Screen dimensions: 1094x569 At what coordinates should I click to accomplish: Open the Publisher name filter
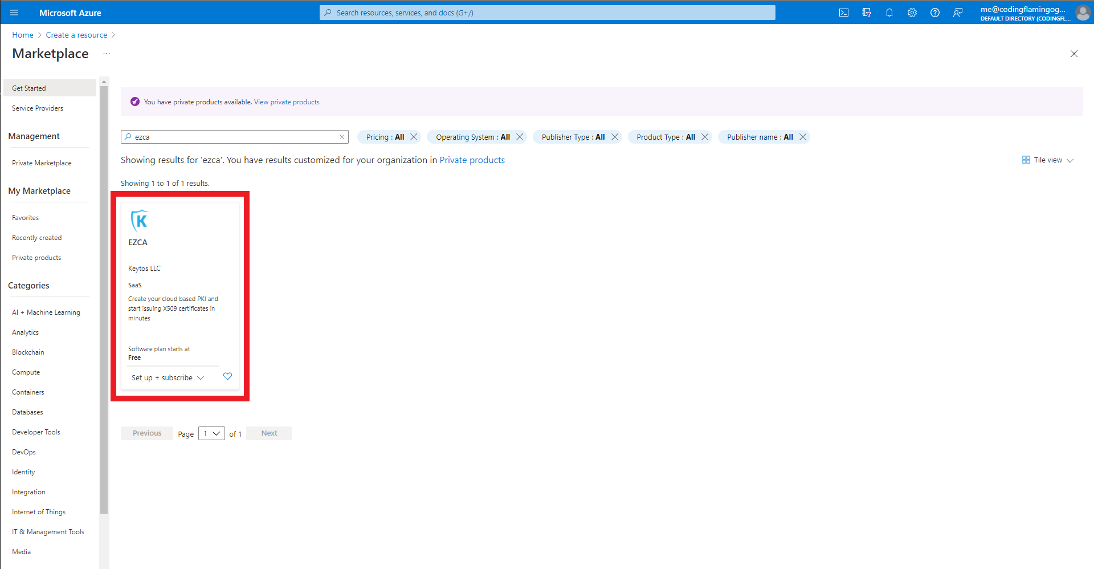tap(760, 137)
